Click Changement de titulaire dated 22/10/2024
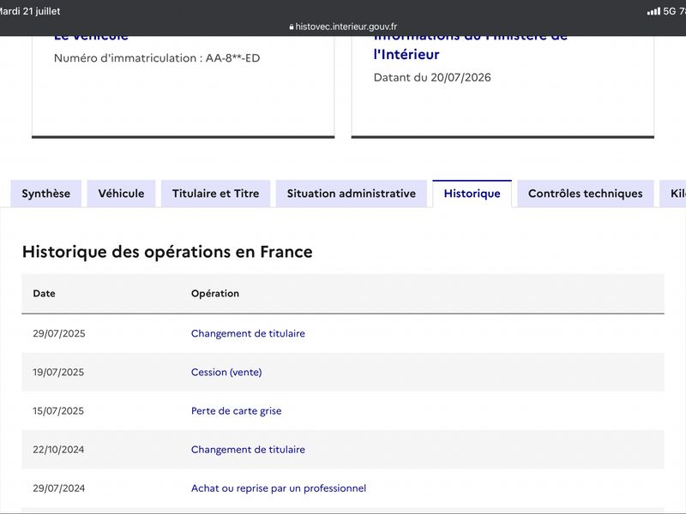Viewport: 686px width, 514px height. click(x=248, y=449)
